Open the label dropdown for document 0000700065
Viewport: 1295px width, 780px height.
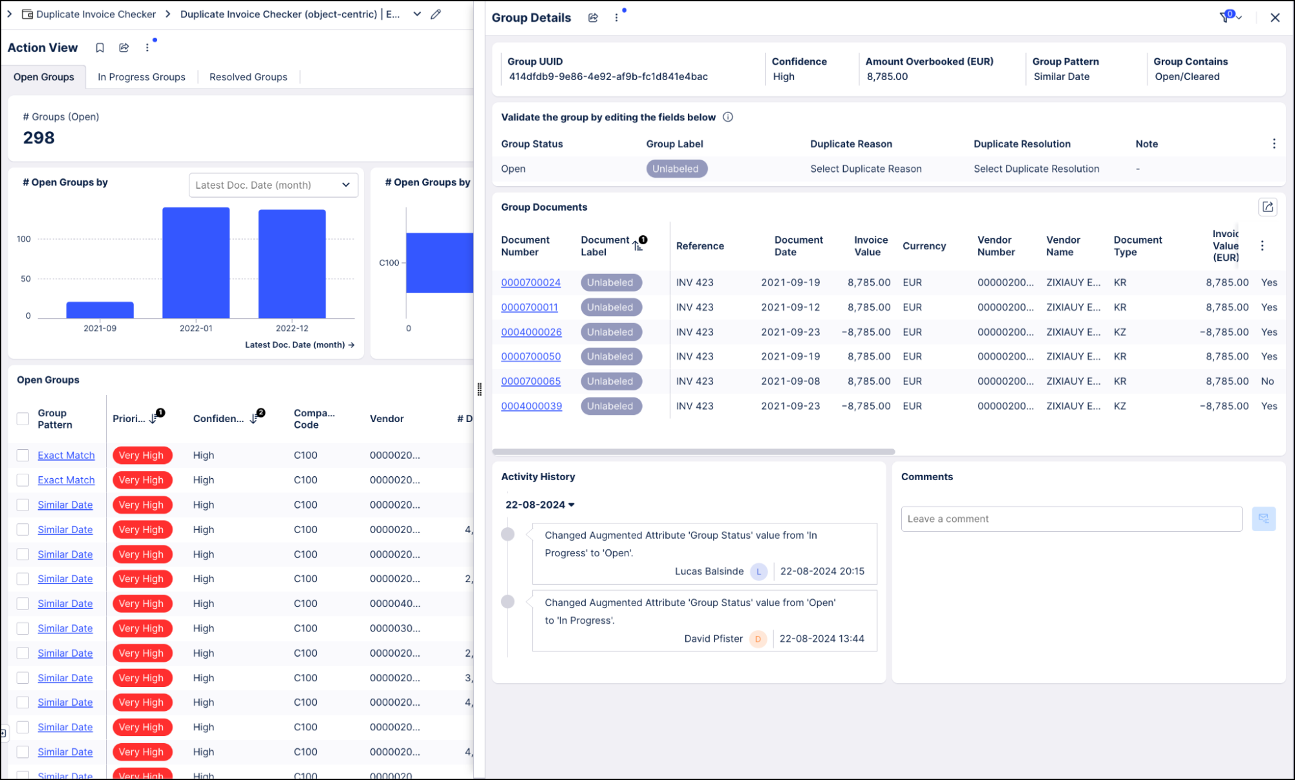[x=611, y=381]
